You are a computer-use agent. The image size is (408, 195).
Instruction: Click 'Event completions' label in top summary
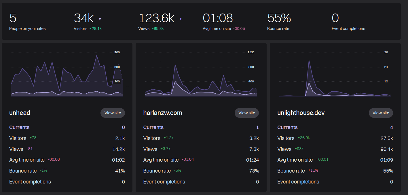click(x=348, y=29)
